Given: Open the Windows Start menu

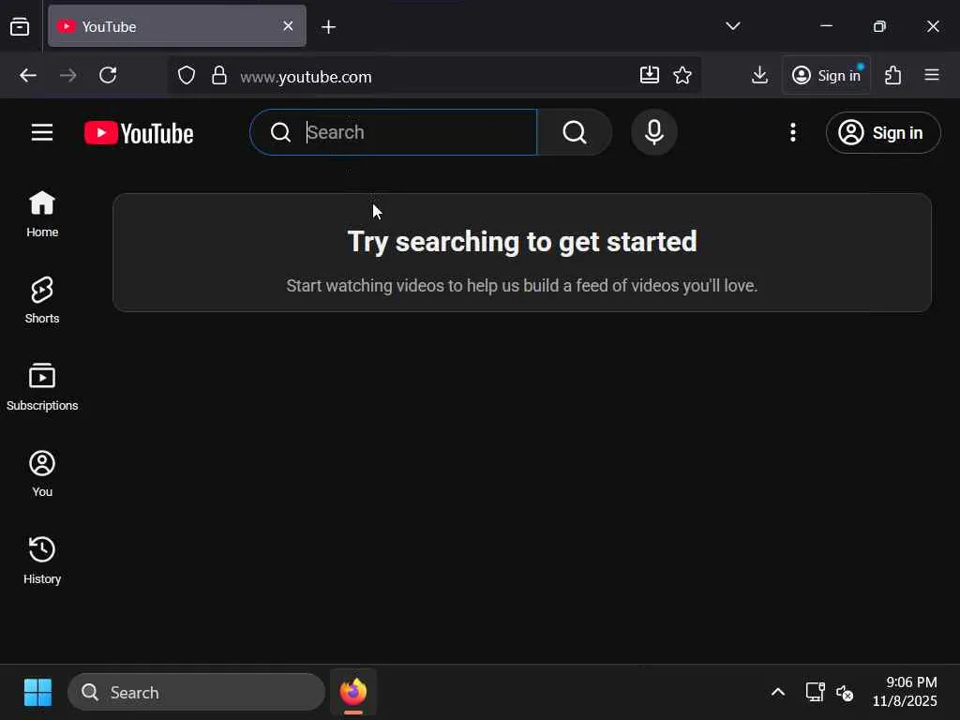Looking at the screenshot, I should 37,693.
